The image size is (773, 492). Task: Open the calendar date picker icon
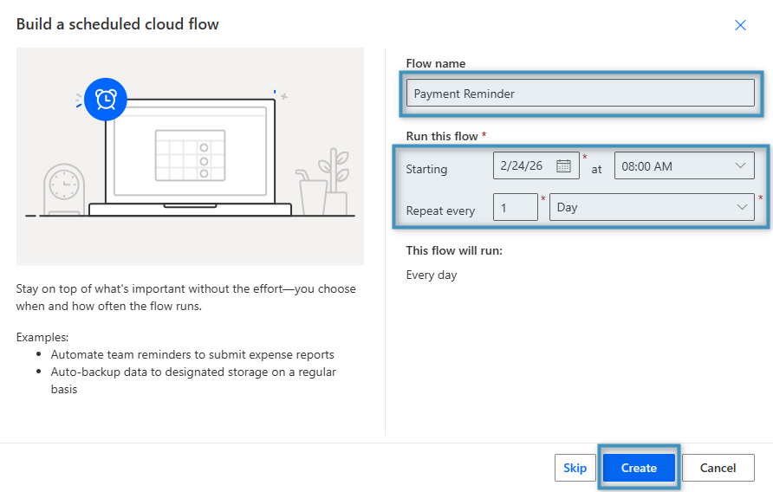[x=563, y=165]
